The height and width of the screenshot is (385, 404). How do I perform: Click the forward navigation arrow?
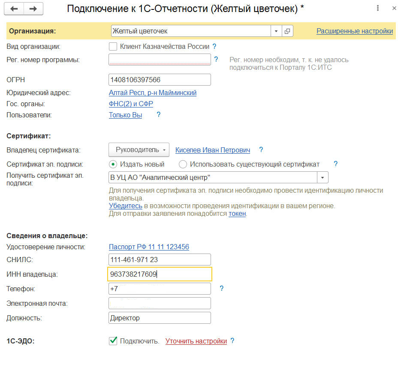[33, 9]
